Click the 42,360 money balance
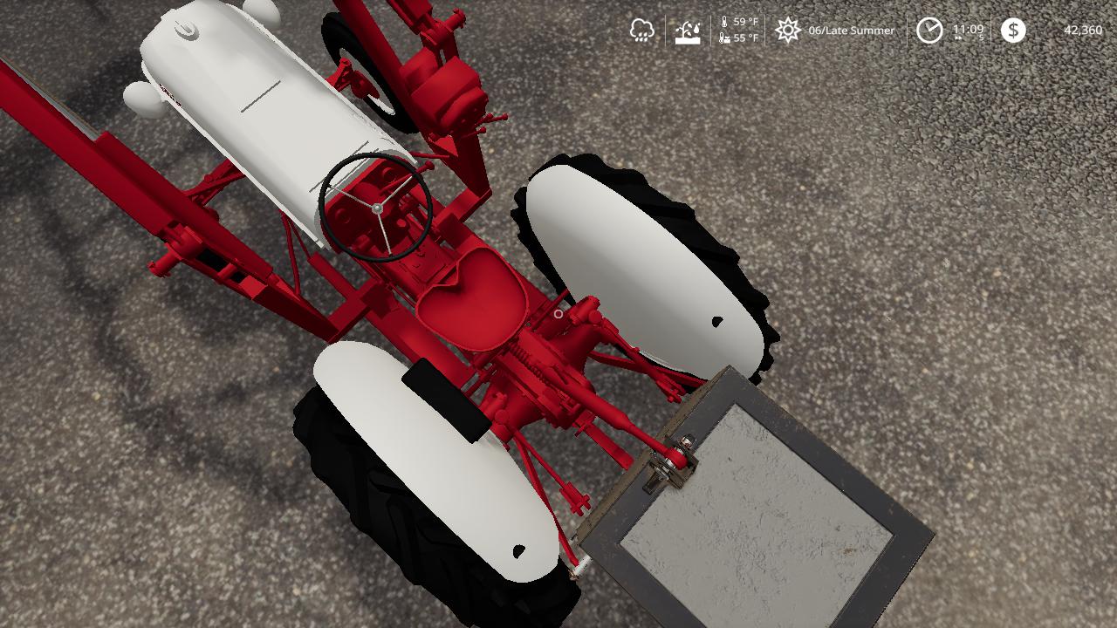This screenshot has width=1117, height=628. pos(1082,31)
